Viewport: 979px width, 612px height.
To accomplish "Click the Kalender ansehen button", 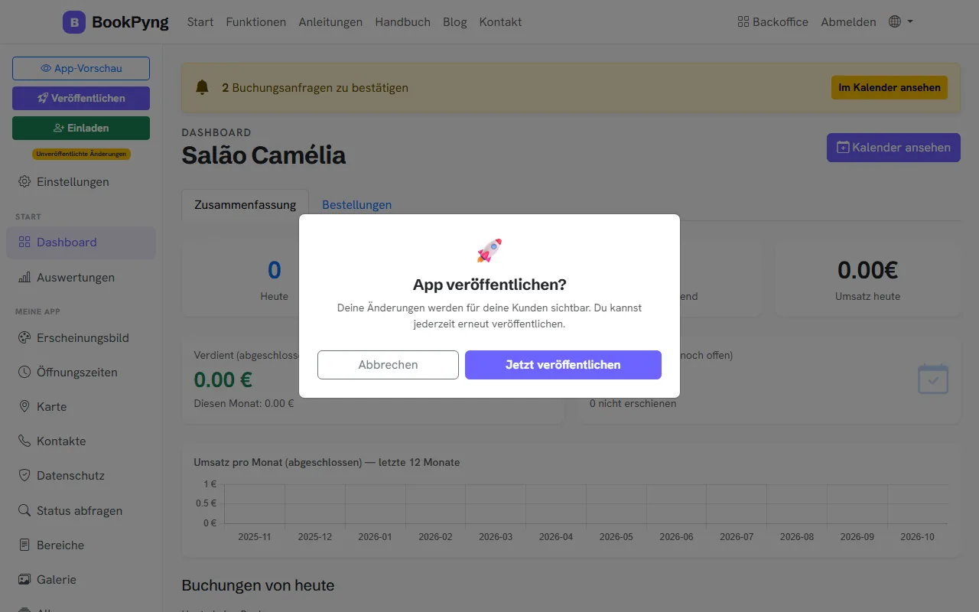I will pos(893,147).
